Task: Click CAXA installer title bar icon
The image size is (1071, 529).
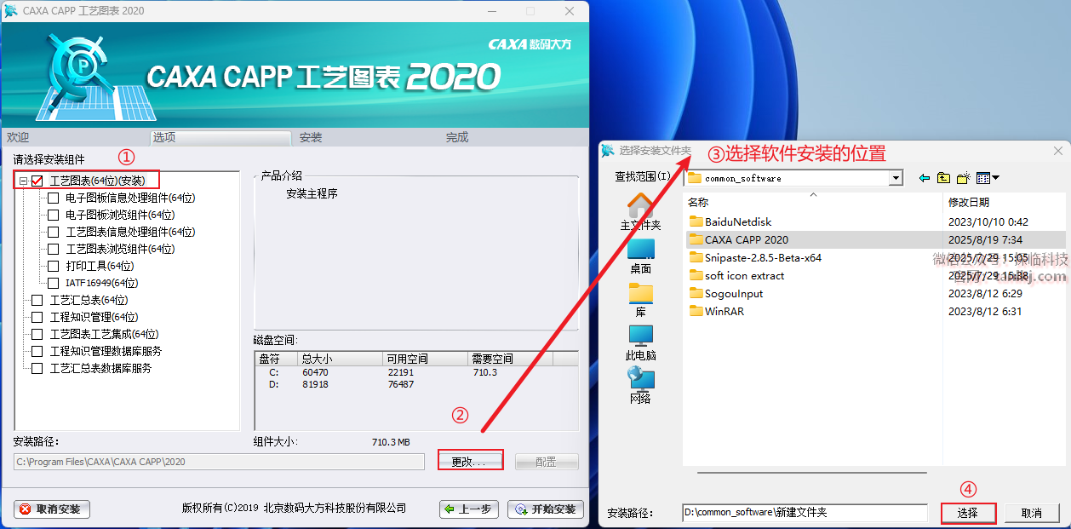Action: click(x=11, y=11)
